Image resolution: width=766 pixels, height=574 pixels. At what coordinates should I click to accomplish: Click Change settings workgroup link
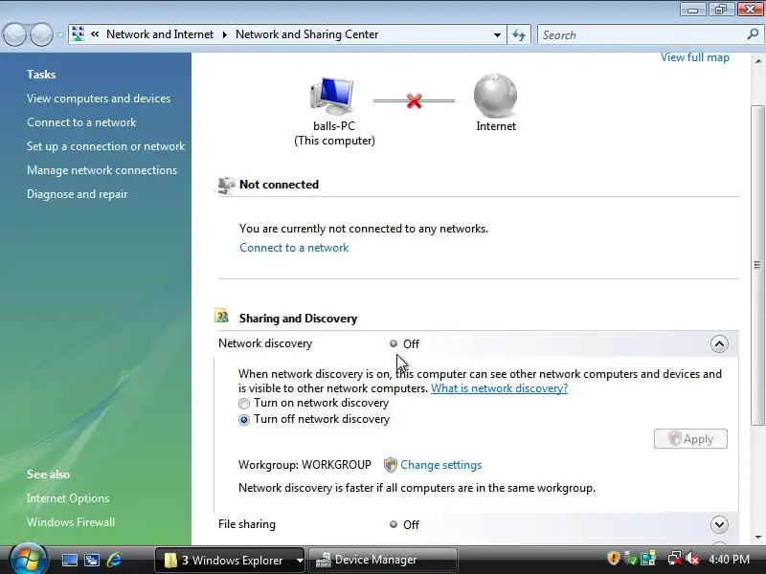pyautogui.click(x=441, y=465)
